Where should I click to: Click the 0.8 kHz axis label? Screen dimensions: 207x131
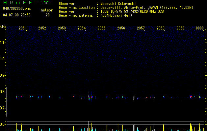(3, 92)
